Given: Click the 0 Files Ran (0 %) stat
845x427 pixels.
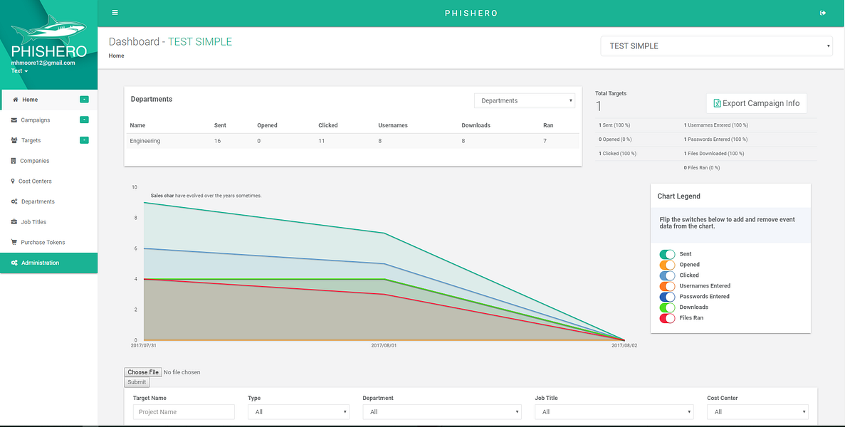Looking at the screenshot, I should click(x=702, y=167).
